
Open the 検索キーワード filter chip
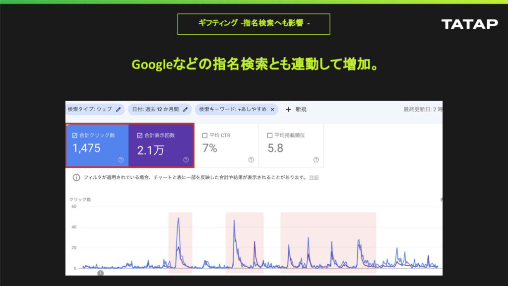tap(232, 109)
